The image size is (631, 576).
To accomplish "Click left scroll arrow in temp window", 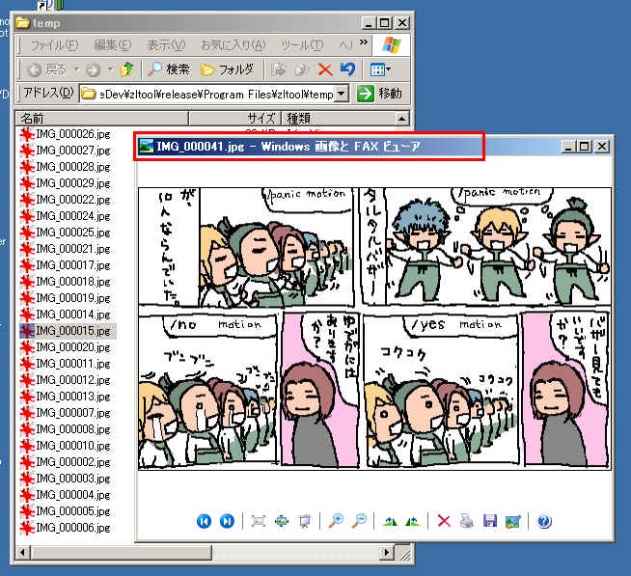I will pyautogui.click(x=22, y=552).
